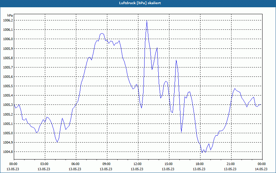Viewport: 276px width, 173px height.
Task: Select the 09:00 time label
Action: point(106,164)
